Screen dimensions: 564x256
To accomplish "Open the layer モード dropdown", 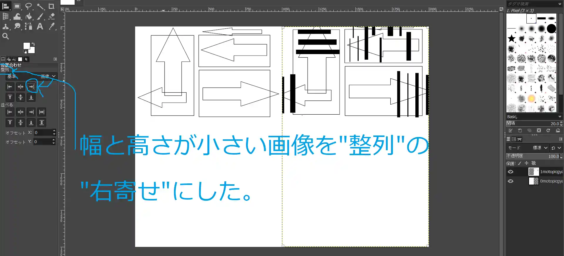I will 540,148.
